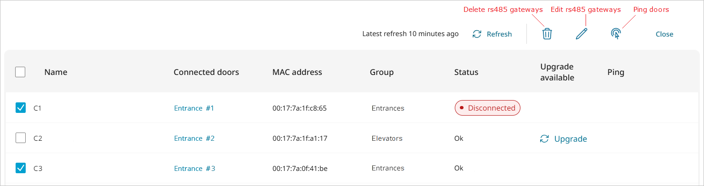
Task: Click the Name column header
Action: (x=56, y=72)
